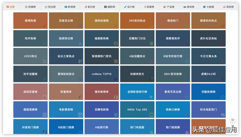Open the 百度风云榜 card

pyautogui.click(x=66, y=21)
